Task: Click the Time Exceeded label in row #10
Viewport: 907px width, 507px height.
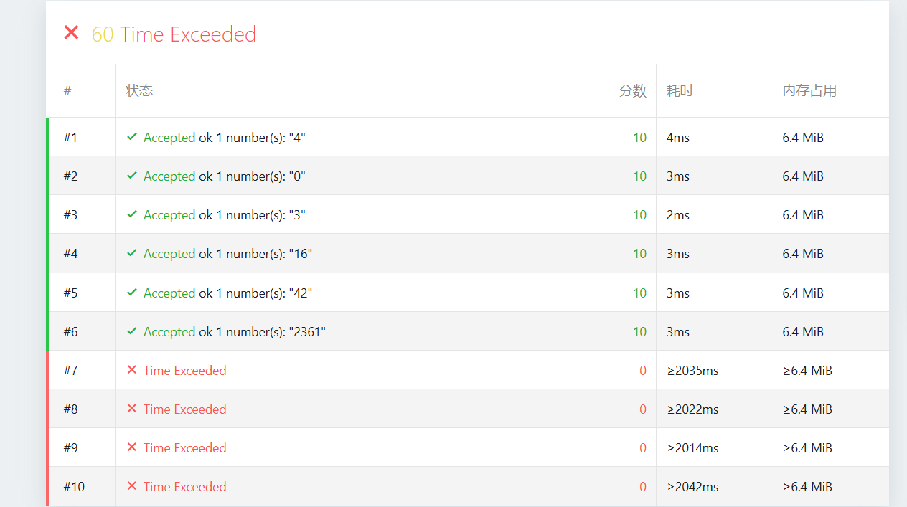Action: 184,487
